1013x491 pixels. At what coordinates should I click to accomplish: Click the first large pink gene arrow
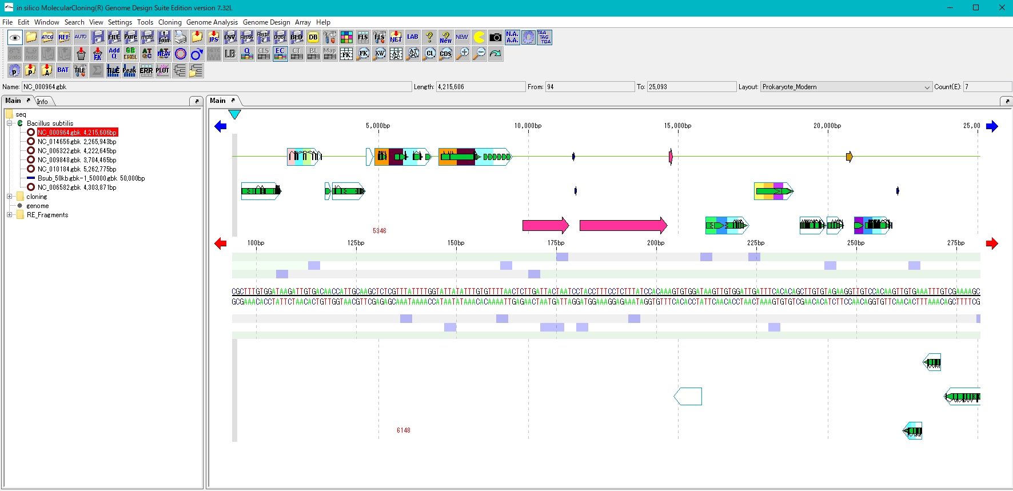pyautogui.click(x=546, y=225)
